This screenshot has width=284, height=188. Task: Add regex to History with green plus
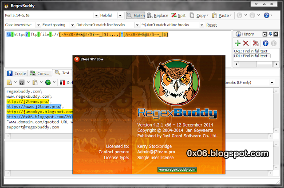tap(238, 43)
